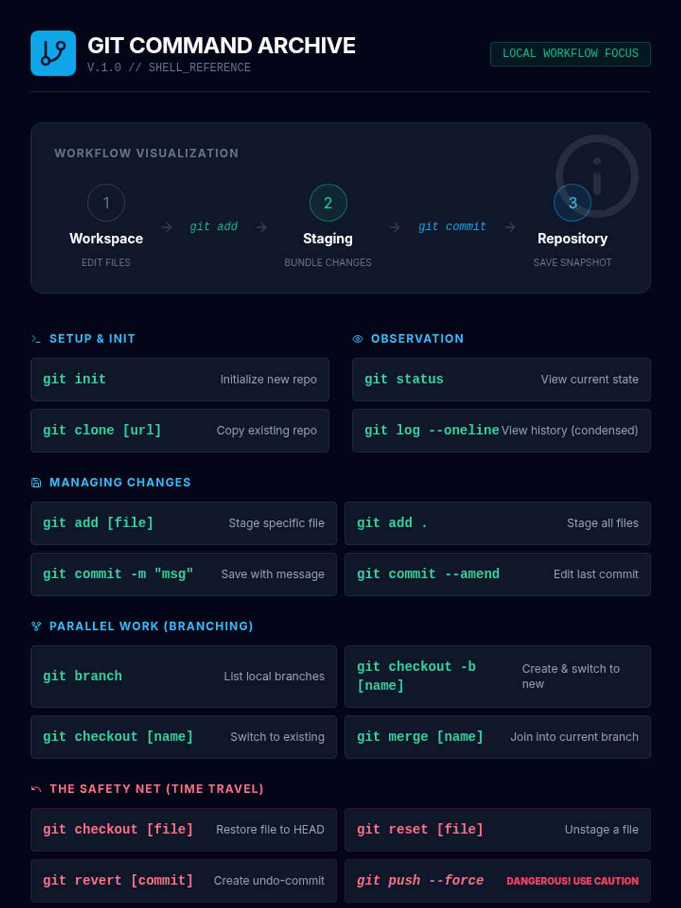Select the git checkout -b [name] card
This screenshot has height=908, width=681.
click(497, 676)
